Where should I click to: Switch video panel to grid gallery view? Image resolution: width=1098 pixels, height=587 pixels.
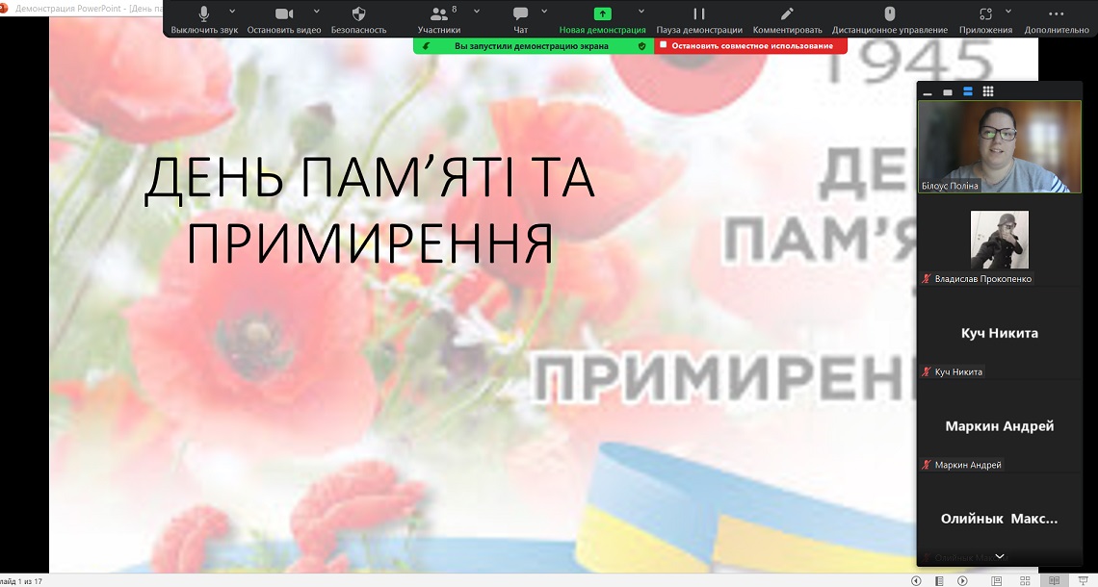(x=988, y=91)
